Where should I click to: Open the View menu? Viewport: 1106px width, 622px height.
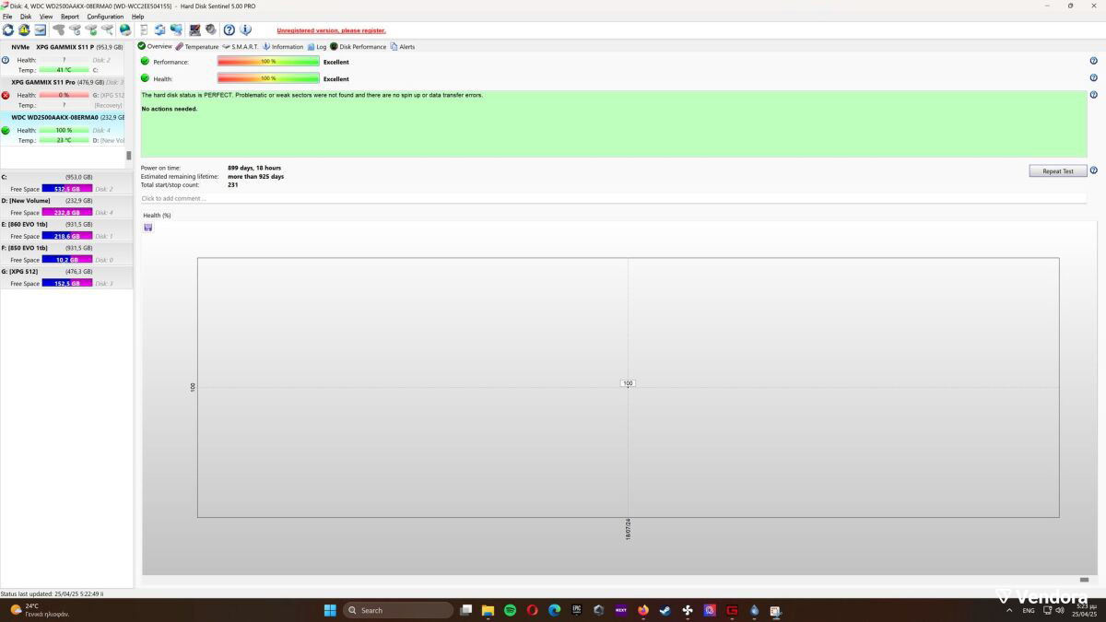pyautogui.click(x=46, y=17)
